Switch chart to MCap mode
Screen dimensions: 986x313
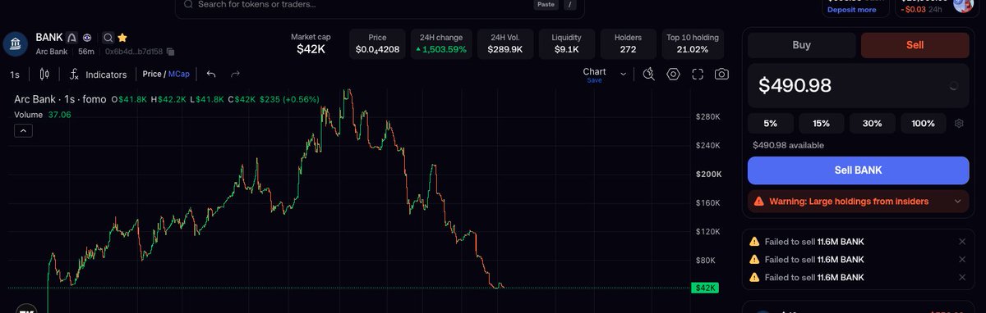(x=179, y=74)
